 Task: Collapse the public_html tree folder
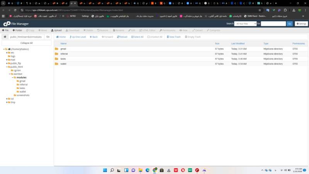[x=7, y=67]
